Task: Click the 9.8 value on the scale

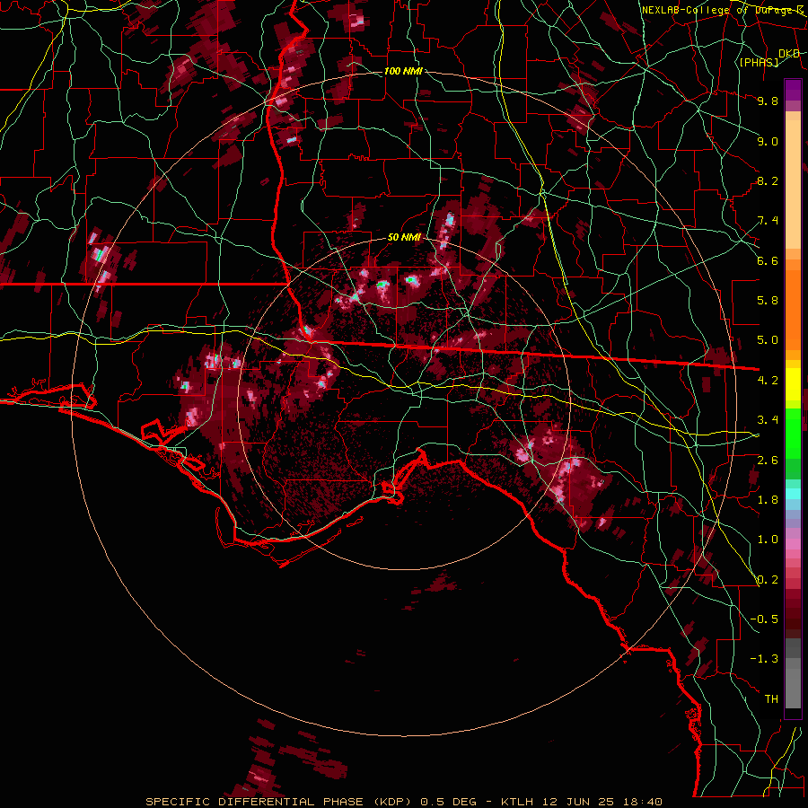Action: coord(768,101)
